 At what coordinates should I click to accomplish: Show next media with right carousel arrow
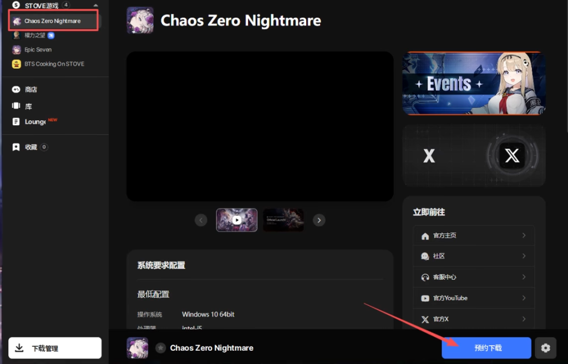click(319, 220)
